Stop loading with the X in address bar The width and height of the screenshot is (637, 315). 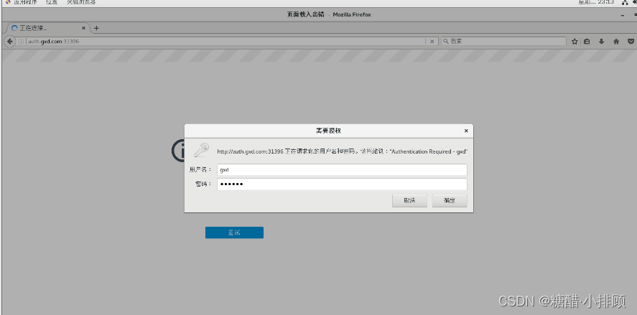tap(432, 42)
